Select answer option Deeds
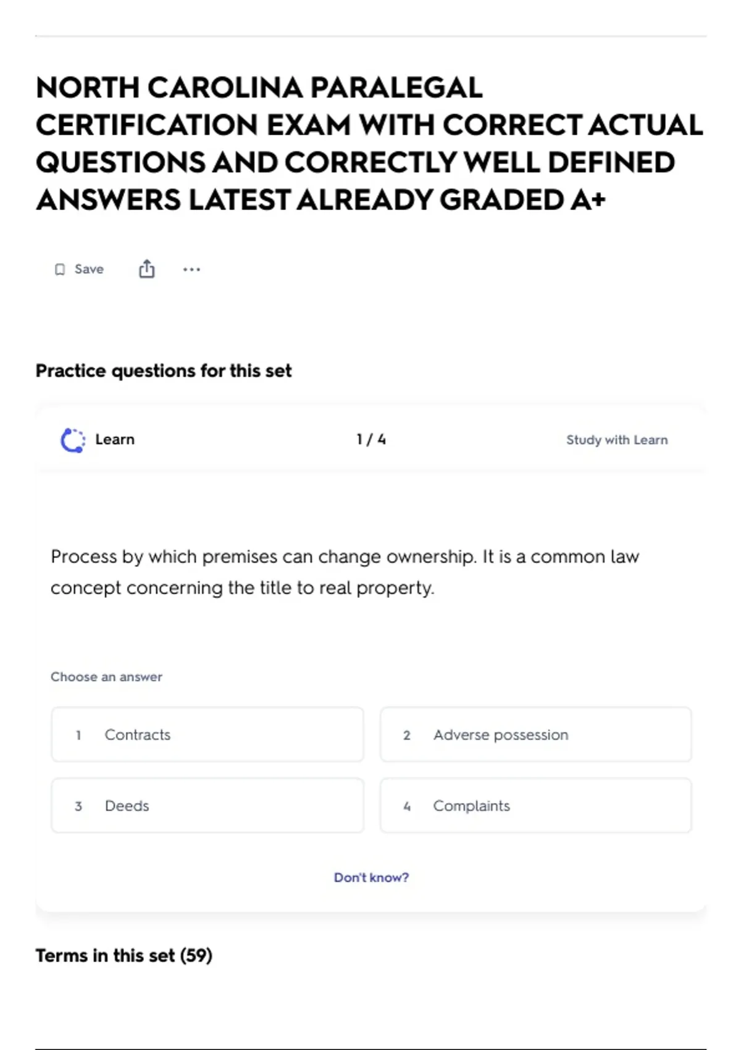Image resolution: width=741 pixels, height=1050 pixels. [x=207, y=805]
